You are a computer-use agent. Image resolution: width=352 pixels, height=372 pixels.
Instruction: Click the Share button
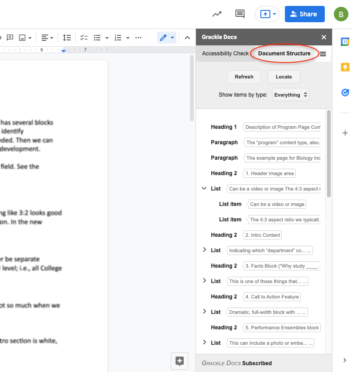(x=304, y=14)
